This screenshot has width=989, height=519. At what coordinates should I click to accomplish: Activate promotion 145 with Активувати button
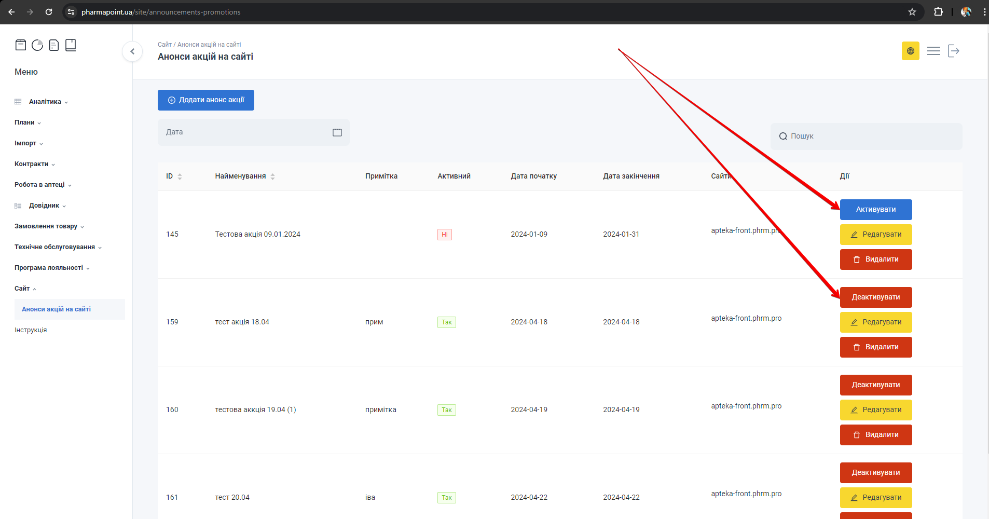875,210
